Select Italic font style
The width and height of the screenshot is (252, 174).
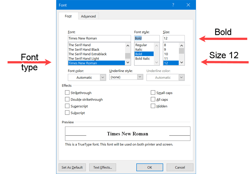144,49
